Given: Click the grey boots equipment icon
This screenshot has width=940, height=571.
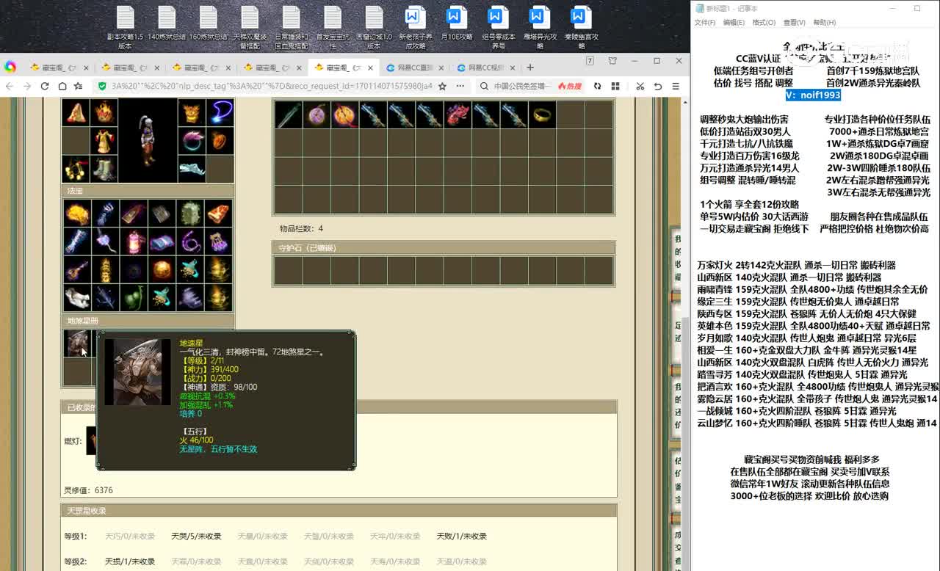Looking at the screenshot, I should click(104, 170).
